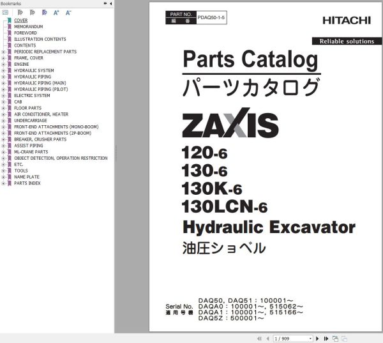Viewport: 383px width, 343px height.
Task: Open the ILLUSTRATION CONTENTS bookmark
Action: point(40,39)
